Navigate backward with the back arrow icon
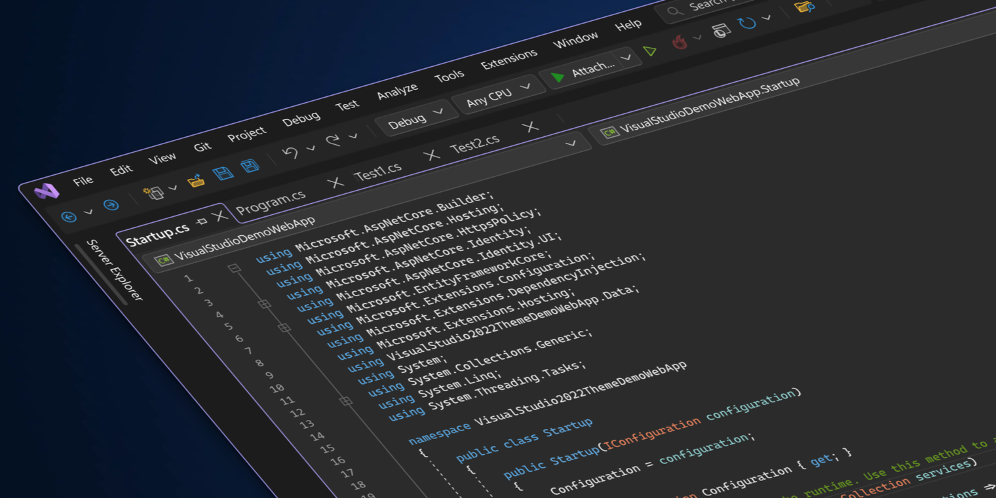Image resolution: width=996 pixels, height=498 pixels. coord(68,217)
